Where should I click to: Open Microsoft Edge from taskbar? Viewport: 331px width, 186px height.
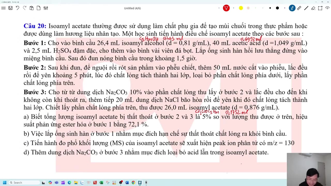pos(69,183)
